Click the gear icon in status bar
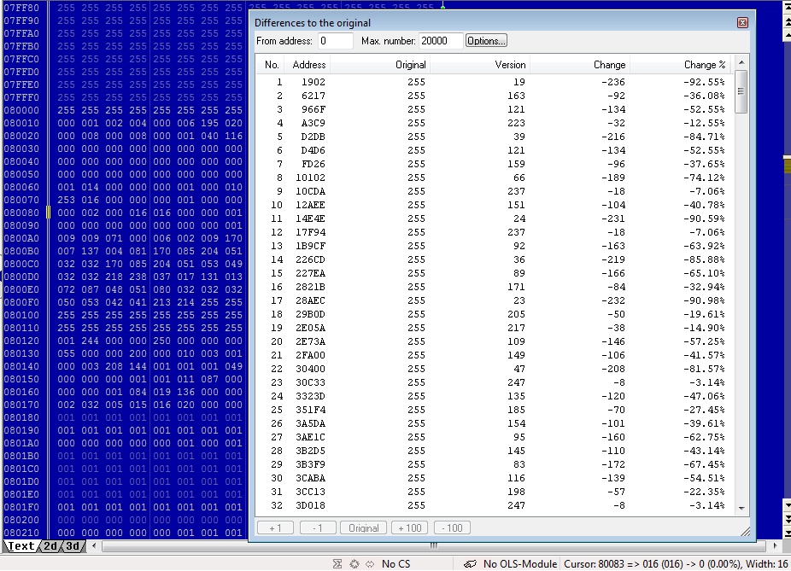Image resolution: width=791 pixels, height=571 pixels. (354, 564)
